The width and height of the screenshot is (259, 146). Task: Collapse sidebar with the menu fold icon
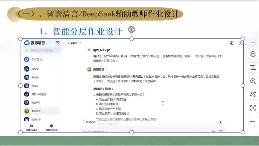[58, 43]
